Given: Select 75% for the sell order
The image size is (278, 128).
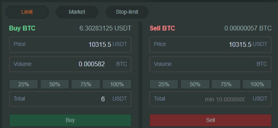Looking at the screenshot, I should 226,84.
